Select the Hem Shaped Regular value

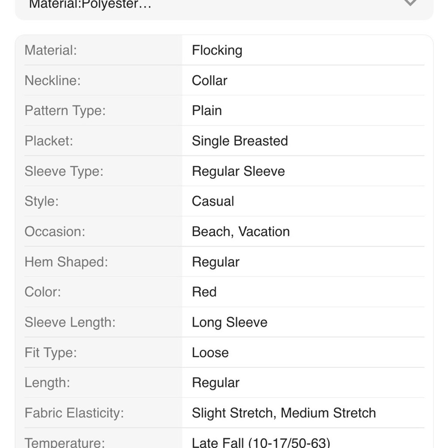coord(215,262)
